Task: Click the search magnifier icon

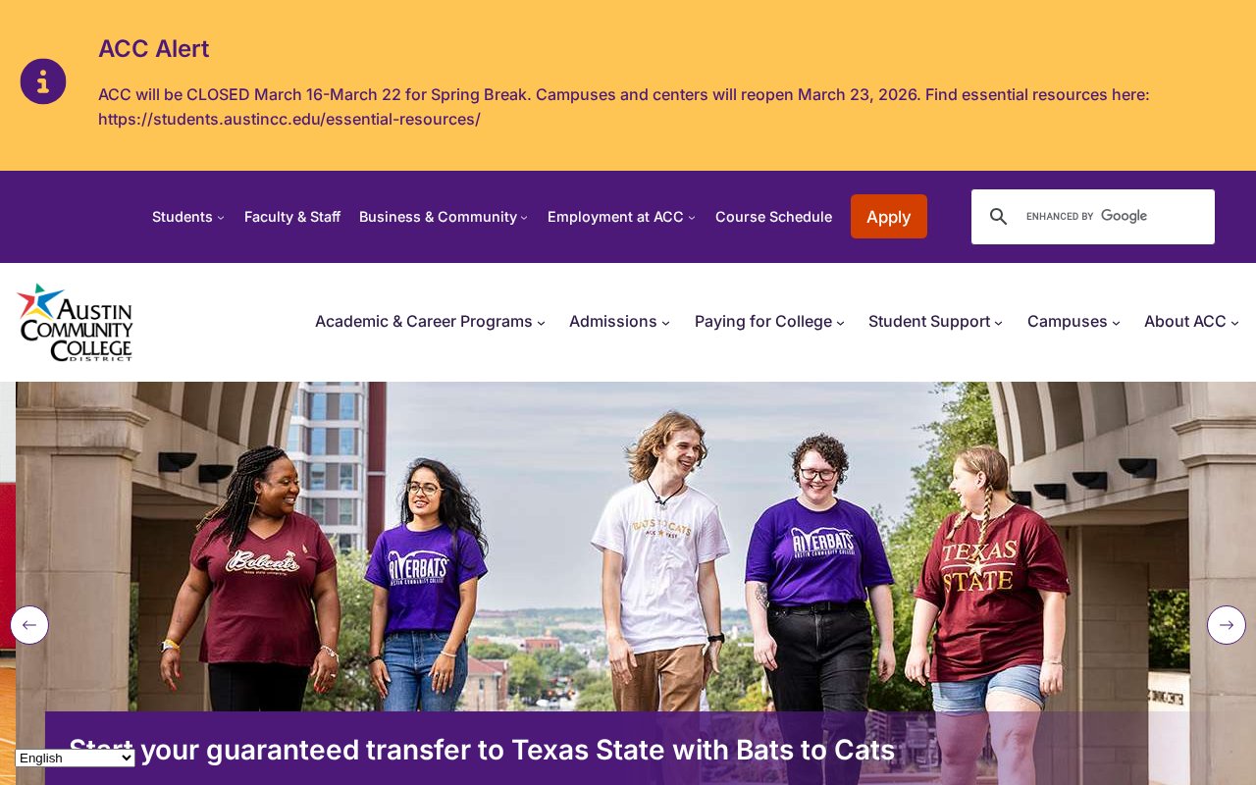Action: point(998,217)
